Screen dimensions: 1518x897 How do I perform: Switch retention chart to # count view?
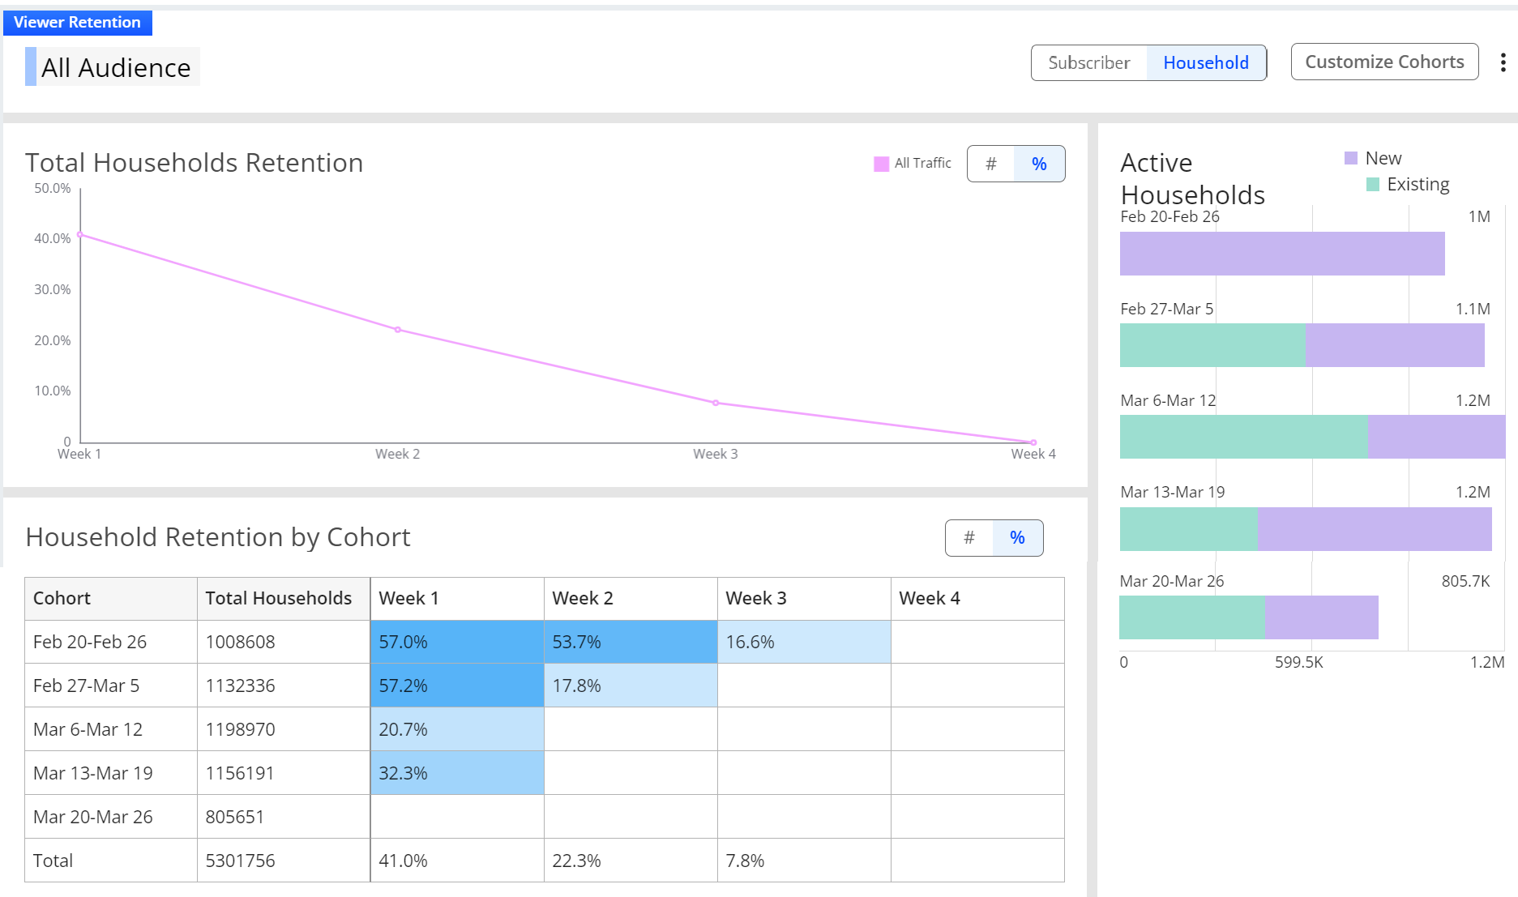click(x=990, y=164)
